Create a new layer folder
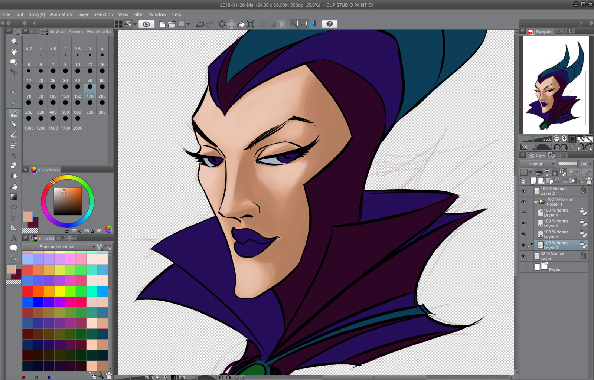The height and width of the screenshot is (380, 594). (x=549, y=181)
